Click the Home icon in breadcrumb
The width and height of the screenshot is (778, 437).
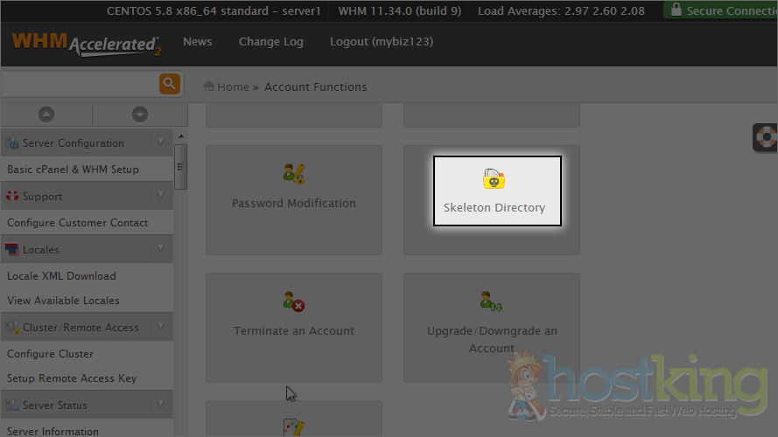(x=209, y=87)
